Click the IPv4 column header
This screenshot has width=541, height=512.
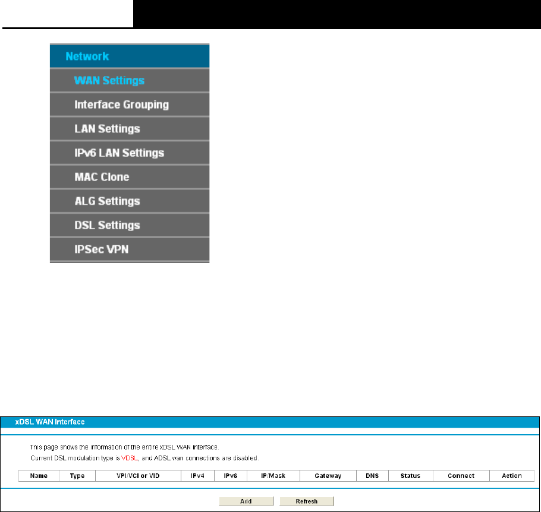point(198,476)
